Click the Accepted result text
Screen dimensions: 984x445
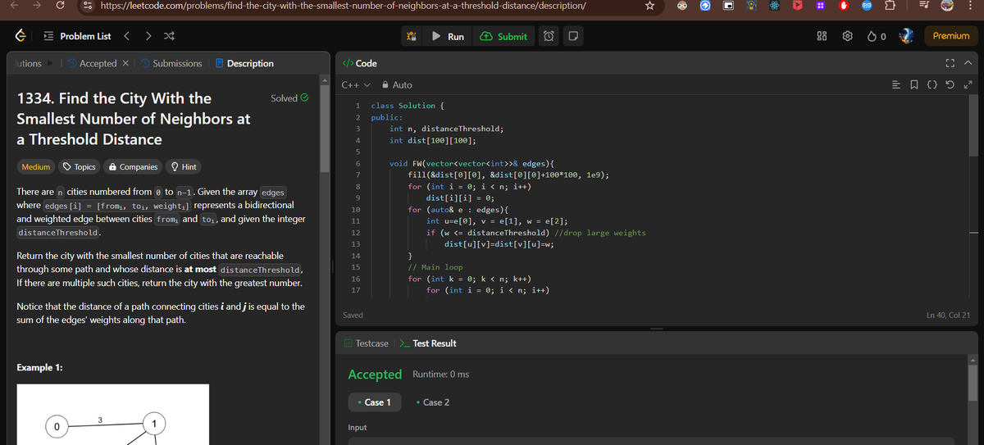[x=375, y=374]
